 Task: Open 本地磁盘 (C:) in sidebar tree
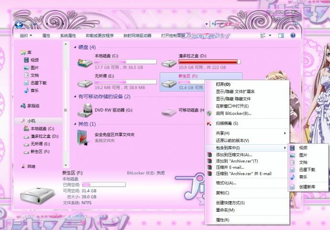tap(39, 128)
